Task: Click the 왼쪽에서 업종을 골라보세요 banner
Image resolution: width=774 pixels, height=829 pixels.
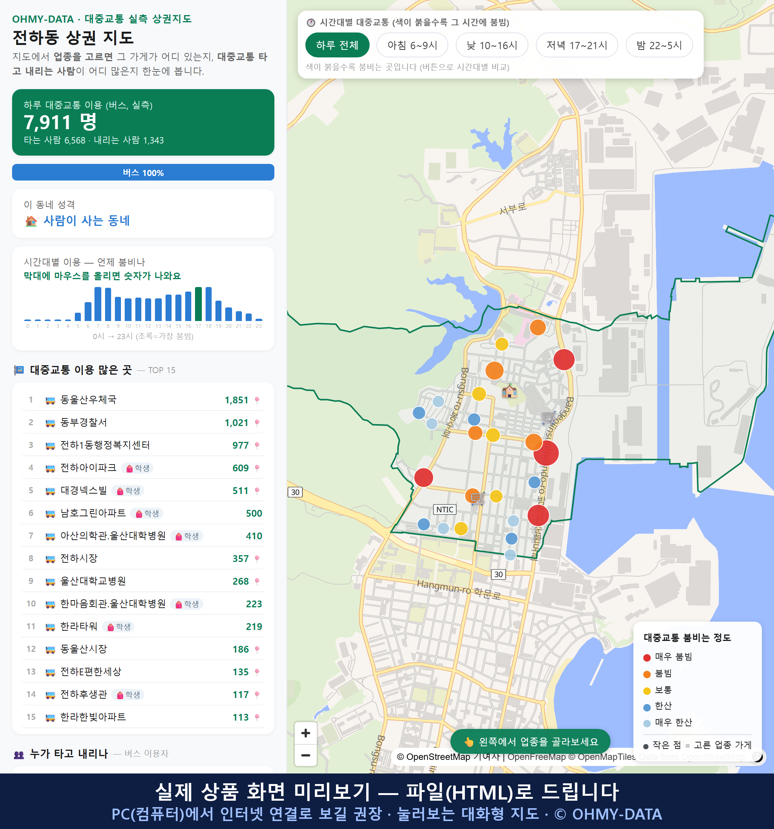Action: (530, 741)
